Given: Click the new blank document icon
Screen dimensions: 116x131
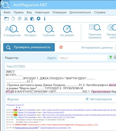Looking at the screenshot, I should coord(13,19).
